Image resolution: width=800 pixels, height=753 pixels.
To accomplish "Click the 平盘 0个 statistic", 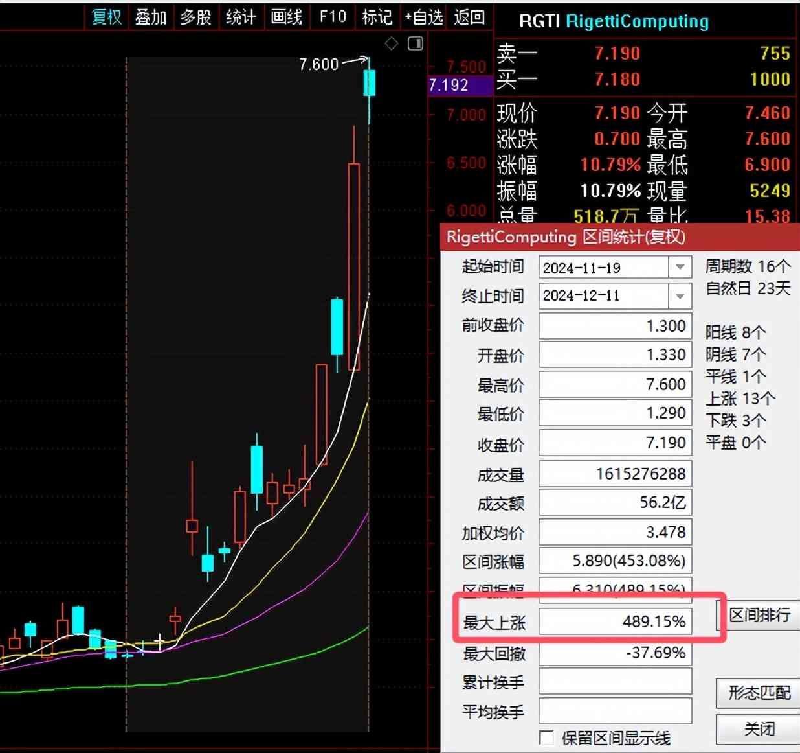I will point(736,443).
